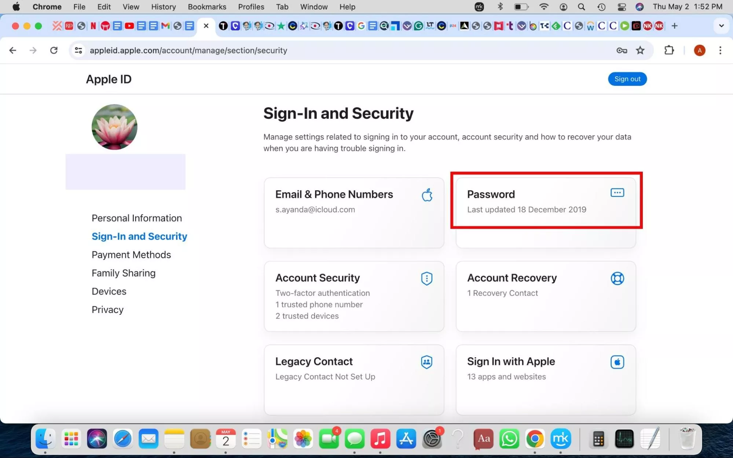Open Chrome three-dot menu

tap(720, 50)
